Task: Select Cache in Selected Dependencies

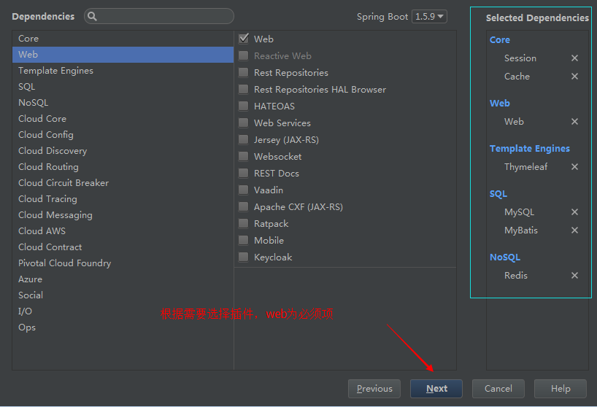Action: [517, 76]
